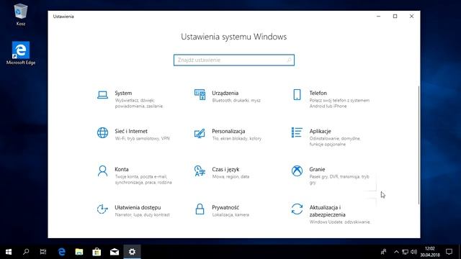Open Mail app from the taskbar
The height and width of the screenshot is (259, 461).
(x=115, y=252)
